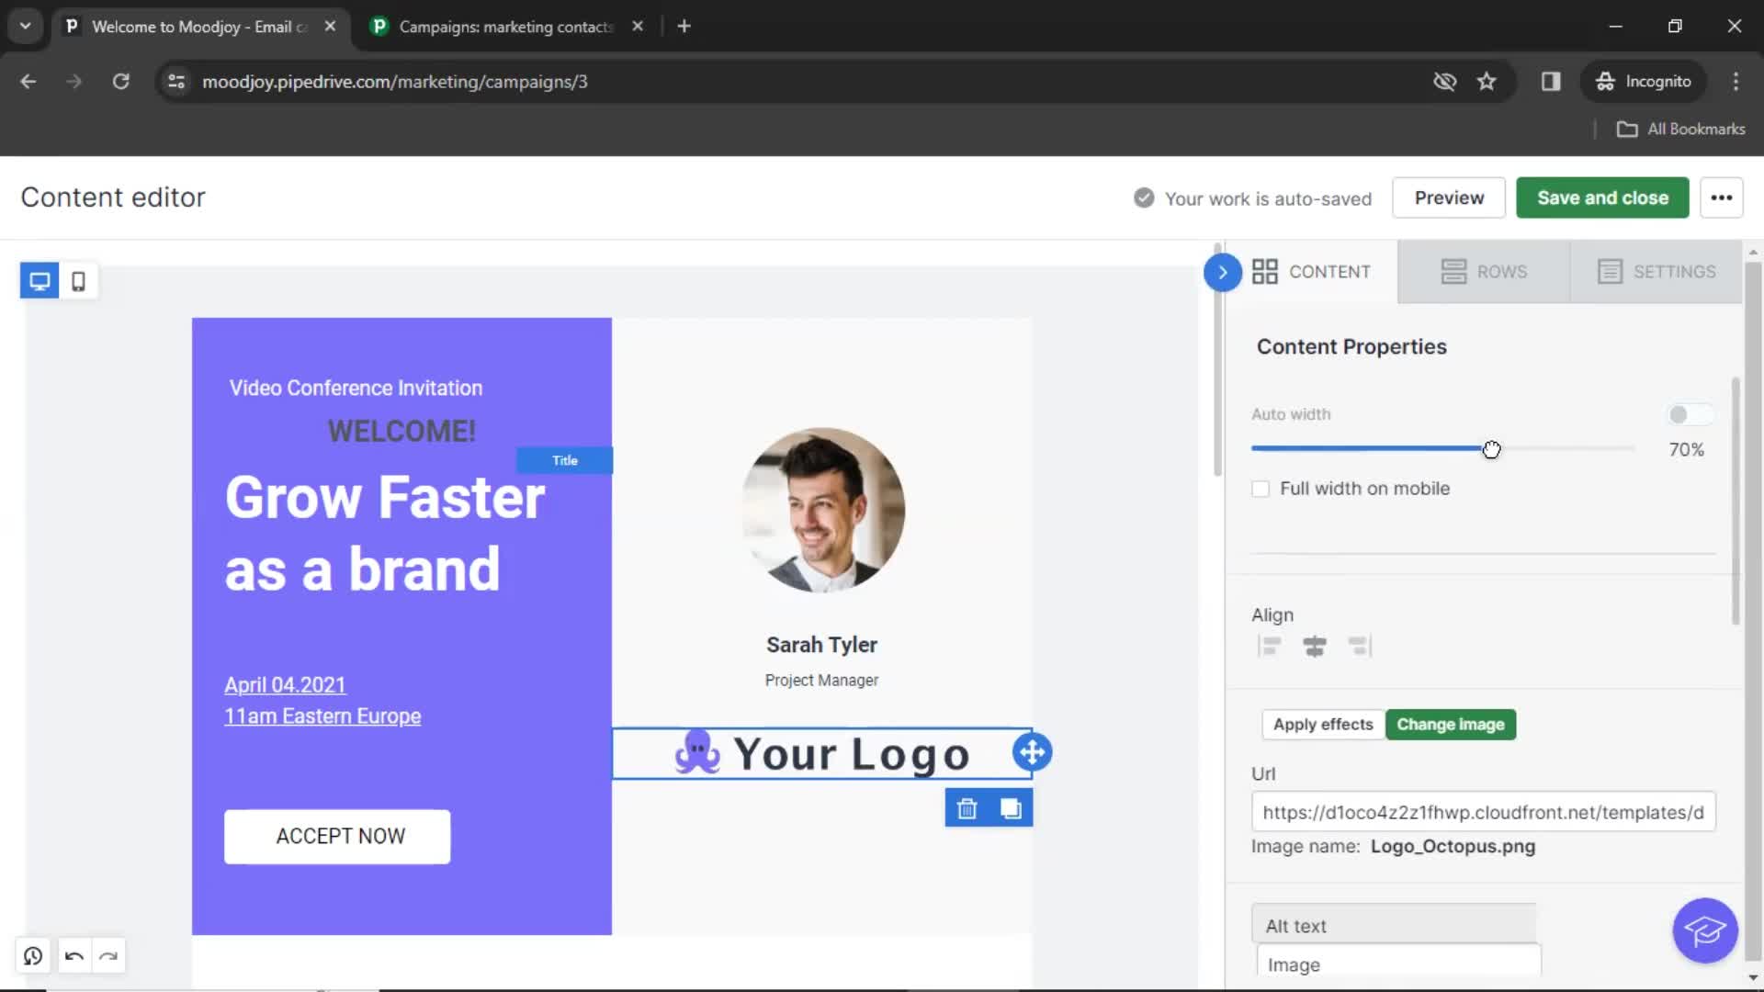This screenshot has width=1764, height=992.
Task: Enable Full width on mobile checkbox
Action: (x=1261, y=488)
